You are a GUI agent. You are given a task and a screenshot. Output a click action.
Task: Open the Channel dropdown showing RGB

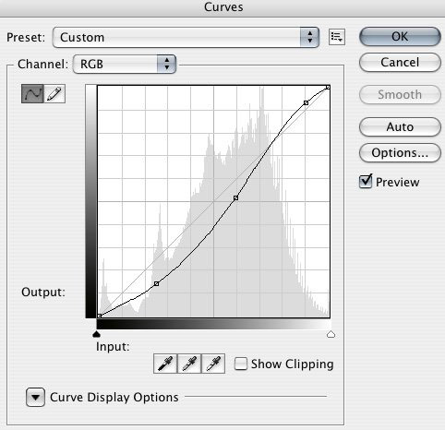click(x=125, y=64)
